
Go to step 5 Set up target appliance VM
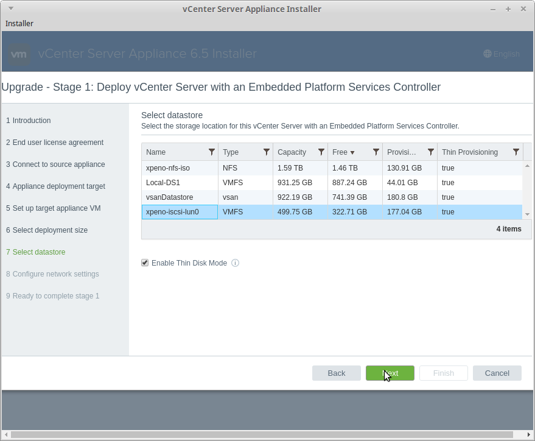pos(53,208)
